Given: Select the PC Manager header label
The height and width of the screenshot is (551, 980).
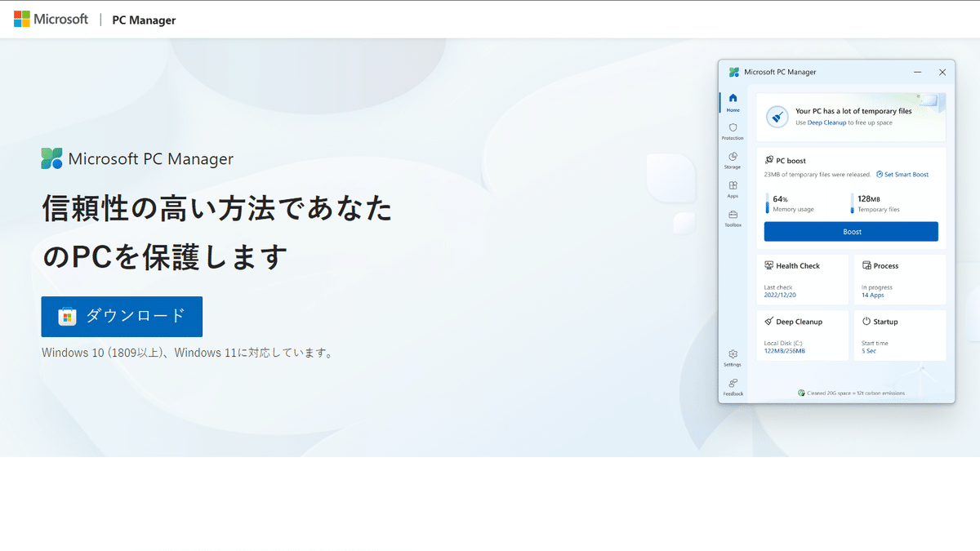Looking at the screenshot, I should (x=144, y=20).
